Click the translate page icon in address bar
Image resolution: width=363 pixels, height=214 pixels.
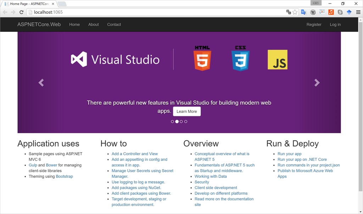click(289, 12)
